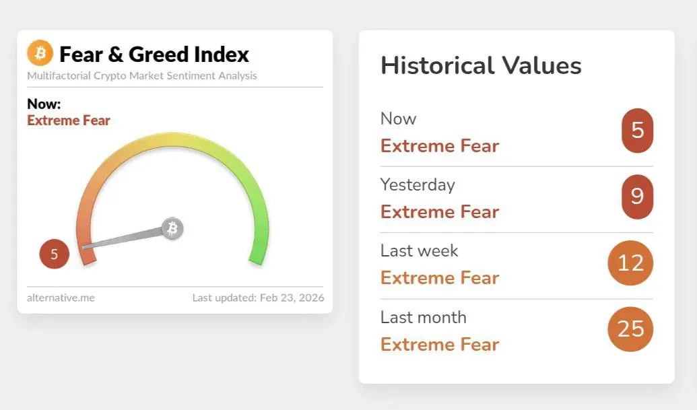Screen dimensions: 697x410
Task: Click the Last week badge showing 12
Action: (630, 263)
